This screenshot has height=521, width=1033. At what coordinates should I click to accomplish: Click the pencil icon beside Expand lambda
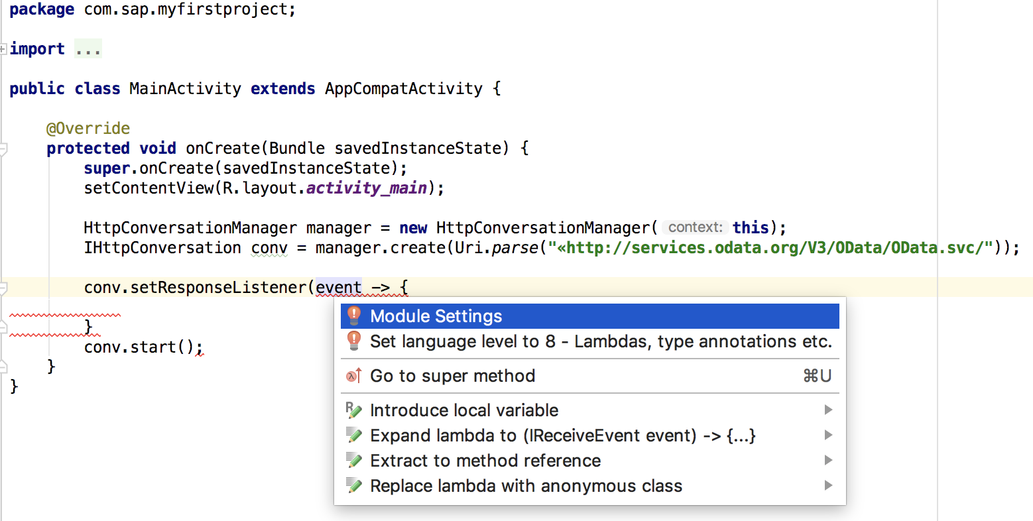(354, 435)
